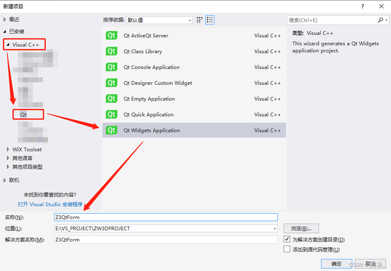This screenshot has width=391, height=271.
Task: Open the 排序依据 默认值 dropdown
Action: click(x=159, y=20)
